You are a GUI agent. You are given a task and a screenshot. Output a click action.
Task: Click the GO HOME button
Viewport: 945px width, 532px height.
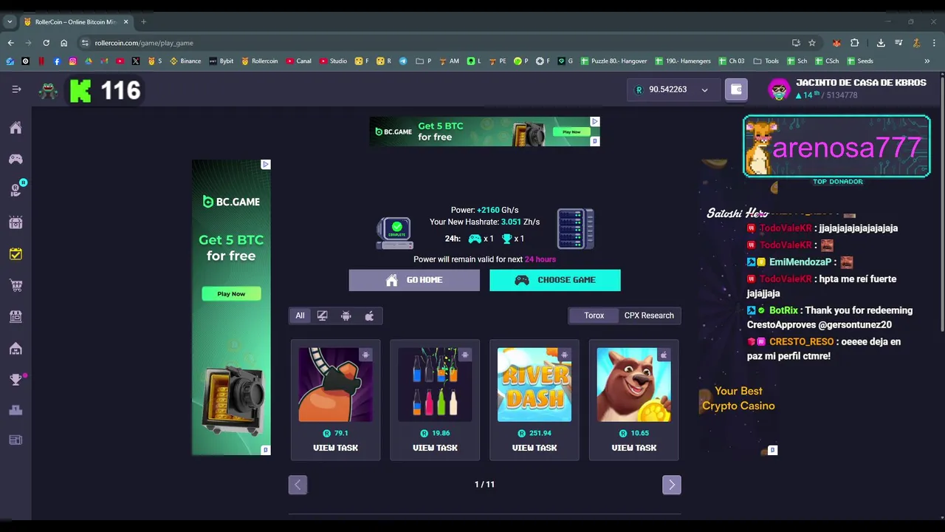(414, 280)
